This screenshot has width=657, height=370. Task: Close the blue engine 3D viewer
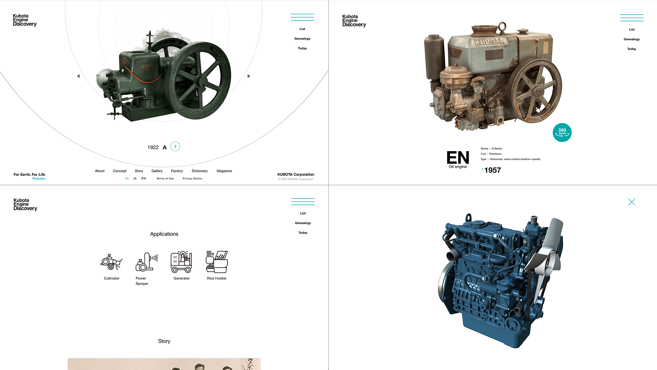631,202
